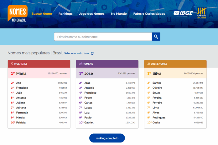Select Maria in the women's ranking

(21, 73)
